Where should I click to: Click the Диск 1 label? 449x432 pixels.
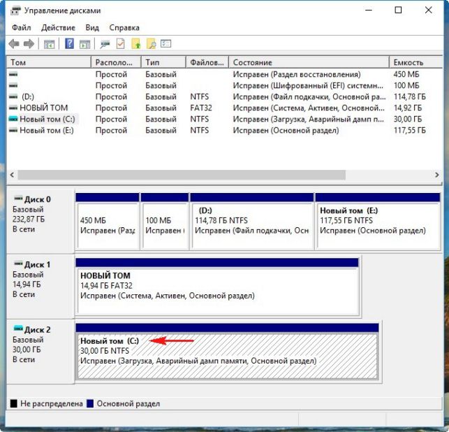(38, 264)
